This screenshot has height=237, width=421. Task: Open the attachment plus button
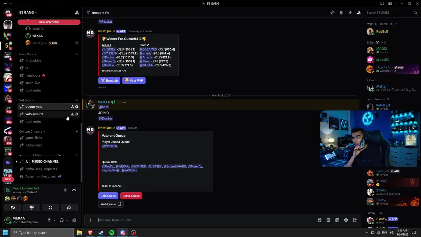(x=90, y=220)
